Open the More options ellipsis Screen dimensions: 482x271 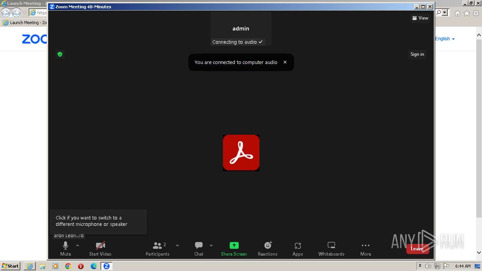click(x=366, y=249)
